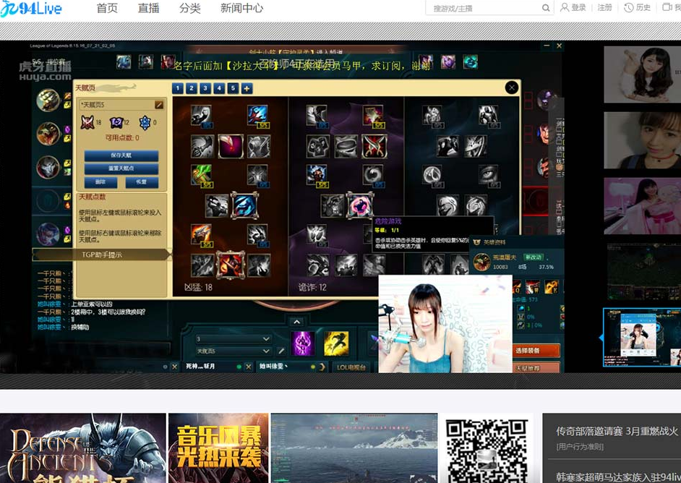Viewport: 681px width, 483px height.
Task: Select the top streamer thumbnail on right
Action: [641, 74]
